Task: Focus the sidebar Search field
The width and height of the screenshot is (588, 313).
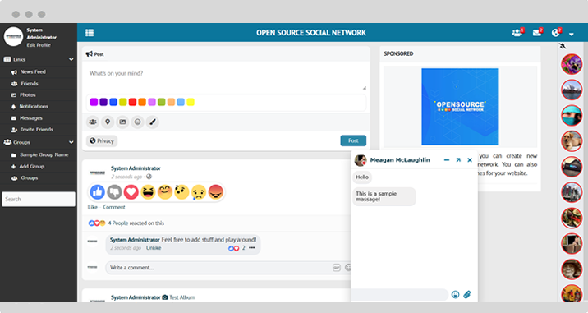Action: (39, 199)
